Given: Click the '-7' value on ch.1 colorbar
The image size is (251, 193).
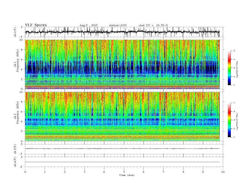Looking at the screenshot, I should [x=234, y=85].
